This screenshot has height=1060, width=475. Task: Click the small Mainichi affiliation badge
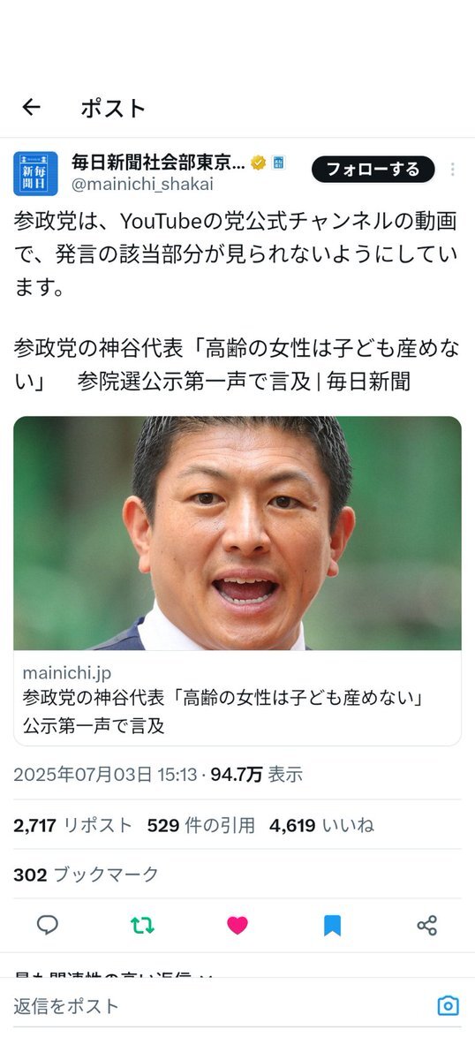(x=278, y=163)
